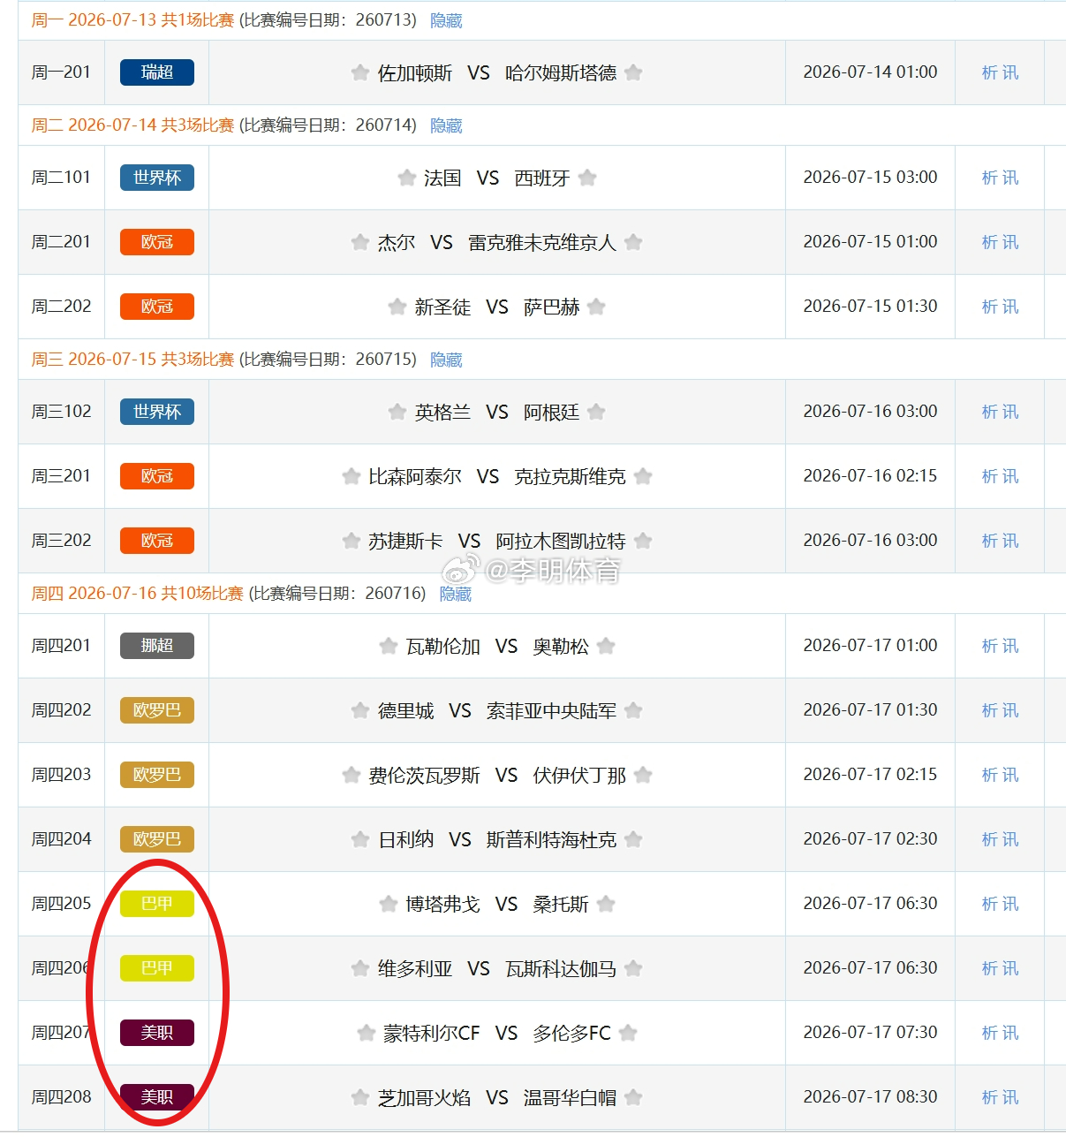This screenshot has height=1137, width=1066.
Task: Collapse the 周二 2026-07-14 group via 隐藏
Action: pyautogui.click(x=446, y=125)
